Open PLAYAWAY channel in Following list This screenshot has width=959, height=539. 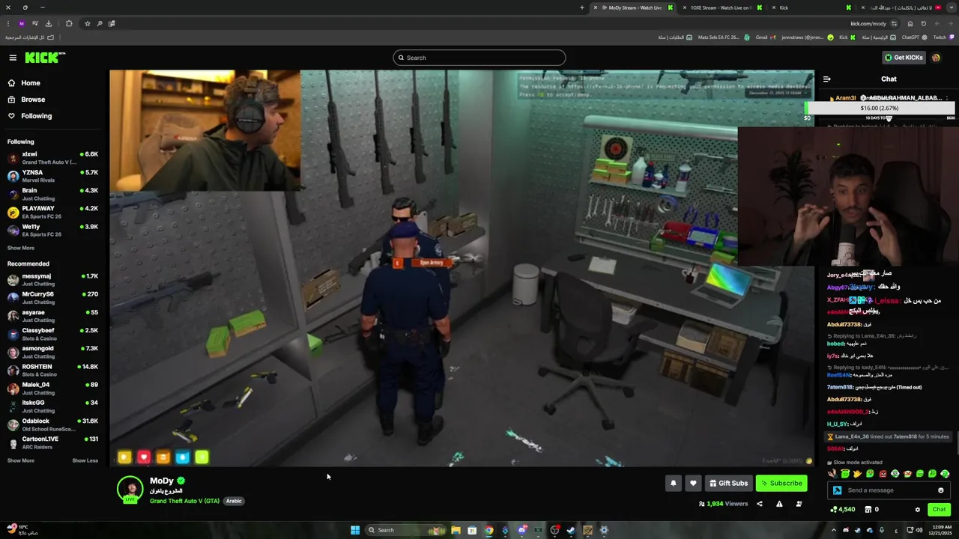[52, 212]
